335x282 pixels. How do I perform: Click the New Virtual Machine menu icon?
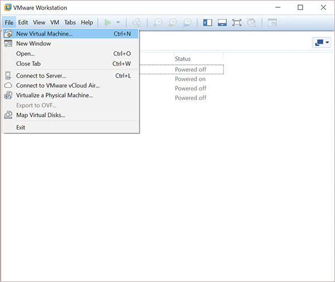point(8,34)
